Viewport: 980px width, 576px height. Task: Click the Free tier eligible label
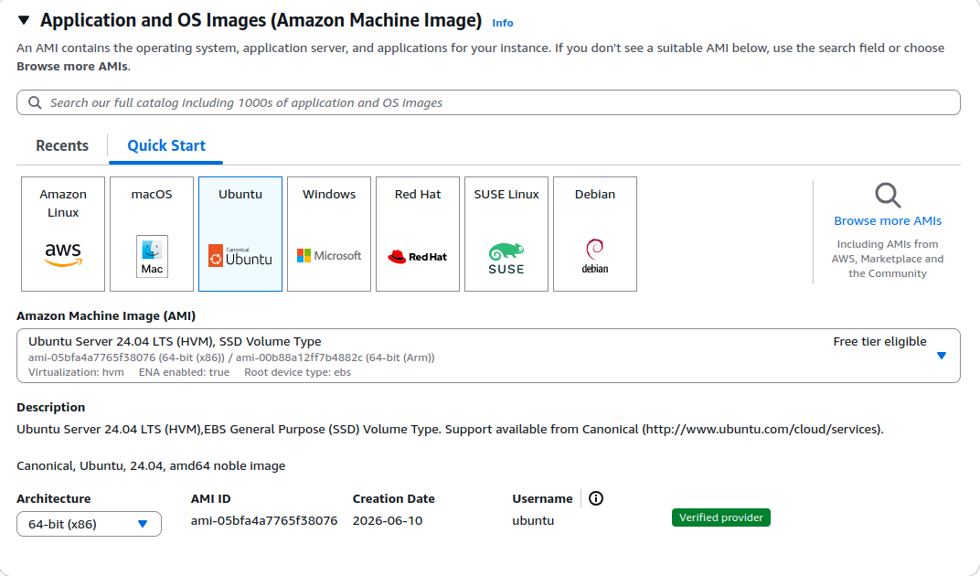(879, 341)
